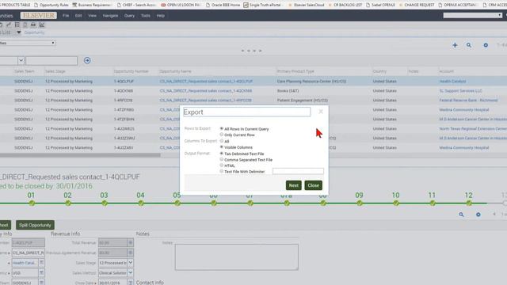Click stage 03 marker on the timeline
The image size is (507, 285).
[104, 203]
